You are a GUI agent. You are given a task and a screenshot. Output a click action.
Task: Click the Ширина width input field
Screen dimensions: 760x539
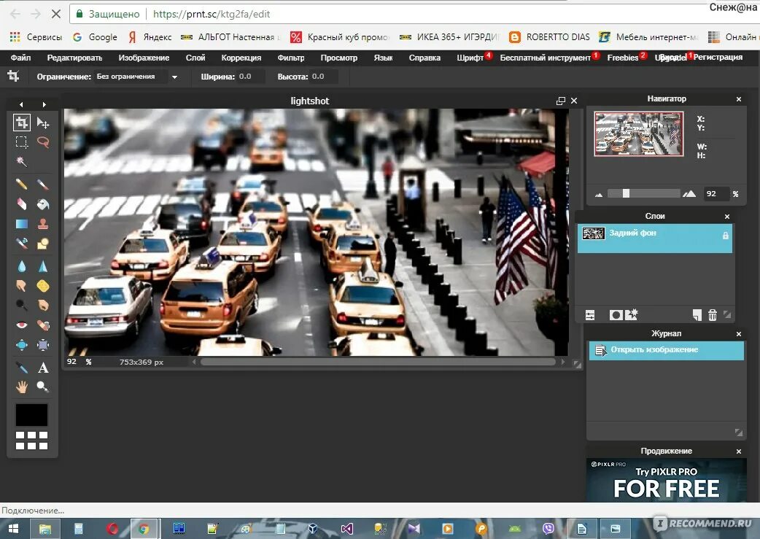tap(251, 77)
